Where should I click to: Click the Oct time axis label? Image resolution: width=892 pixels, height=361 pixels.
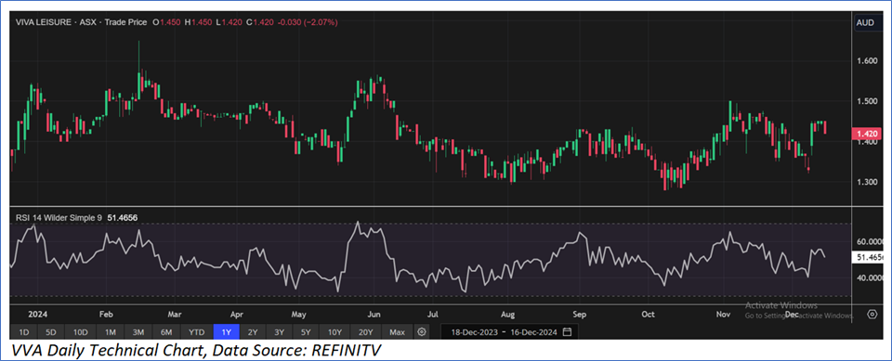[648, 314]
